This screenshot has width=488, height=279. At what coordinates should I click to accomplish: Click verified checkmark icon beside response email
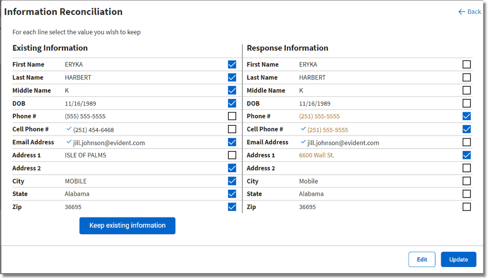(303, 142)
